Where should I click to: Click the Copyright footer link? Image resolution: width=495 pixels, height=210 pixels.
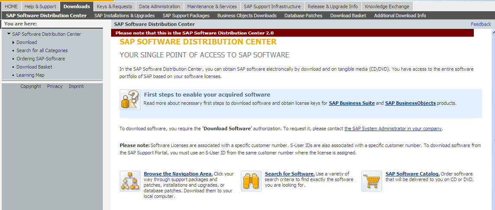tap(31, 86)
